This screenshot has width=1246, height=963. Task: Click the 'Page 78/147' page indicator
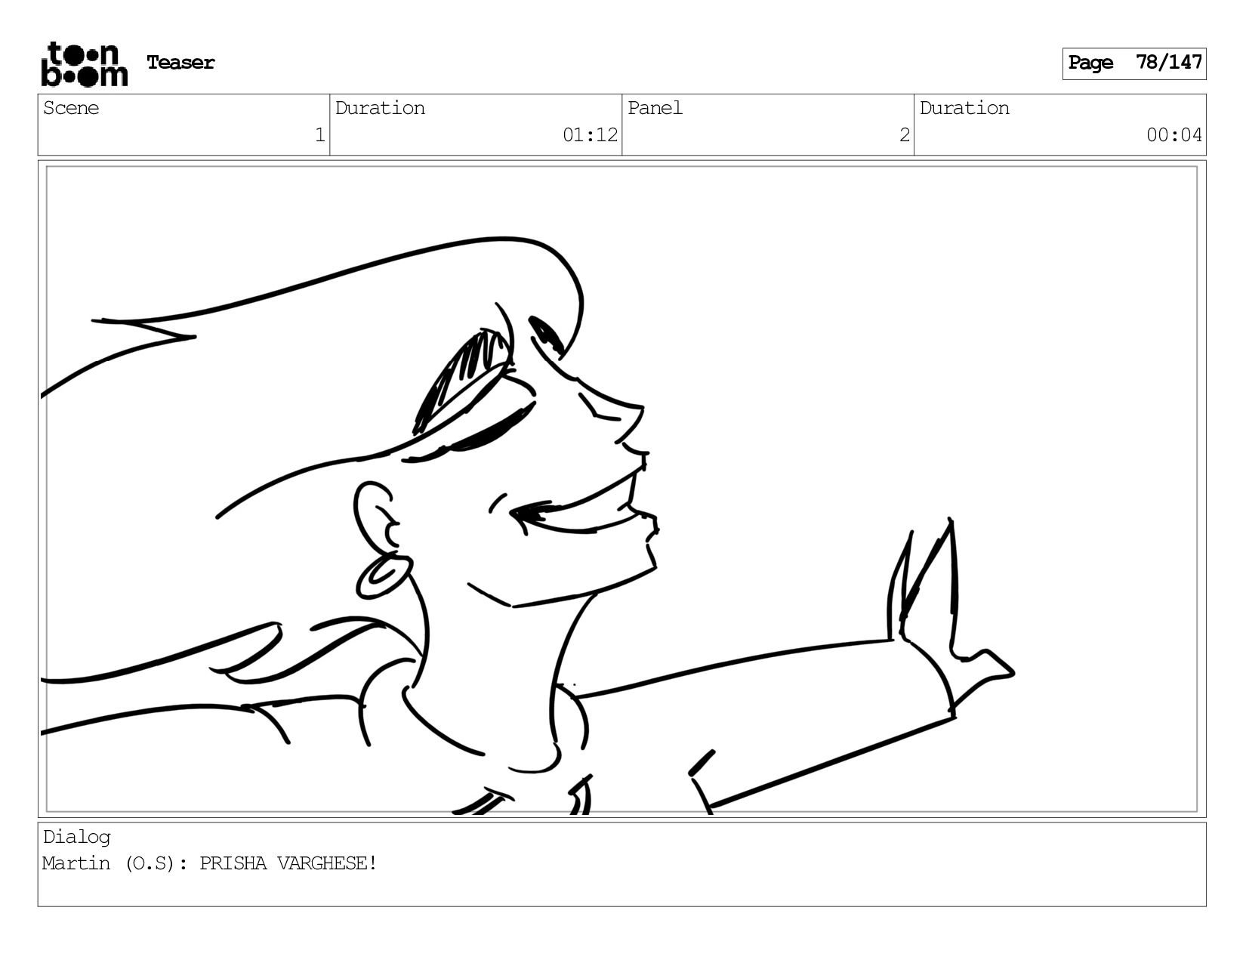click(x=1134, y=63)
